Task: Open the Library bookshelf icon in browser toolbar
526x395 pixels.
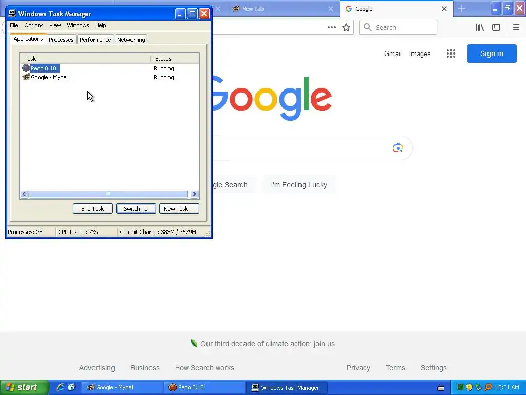Action: click(480, 27)
